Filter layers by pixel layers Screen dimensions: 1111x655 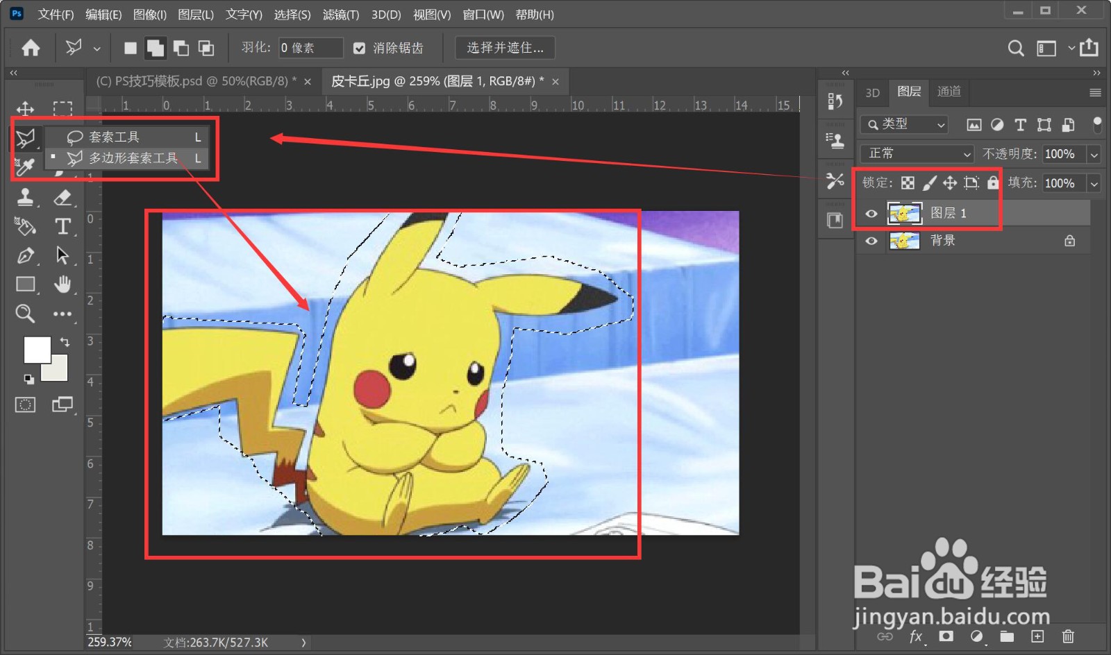click(974, 125)
